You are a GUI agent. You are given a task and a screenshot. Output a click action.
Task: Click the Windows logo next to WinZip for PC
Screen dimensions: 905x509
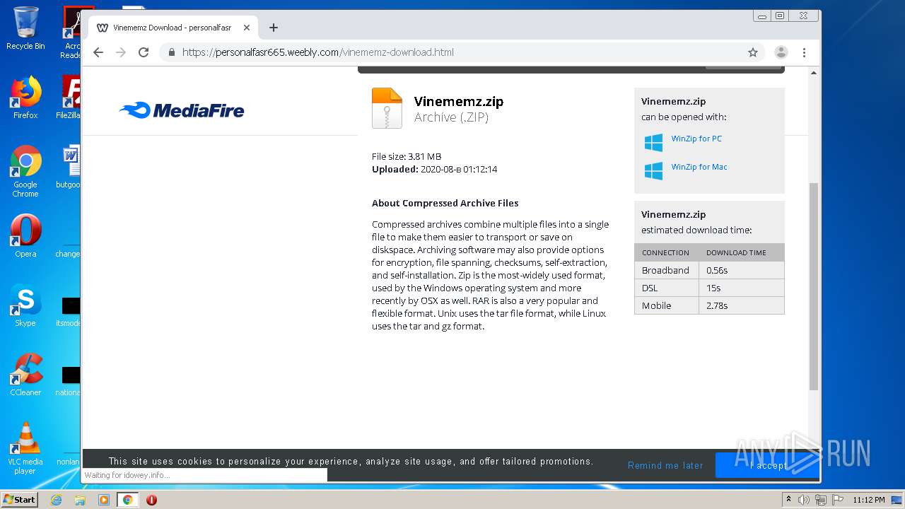[x=653, y=143]
